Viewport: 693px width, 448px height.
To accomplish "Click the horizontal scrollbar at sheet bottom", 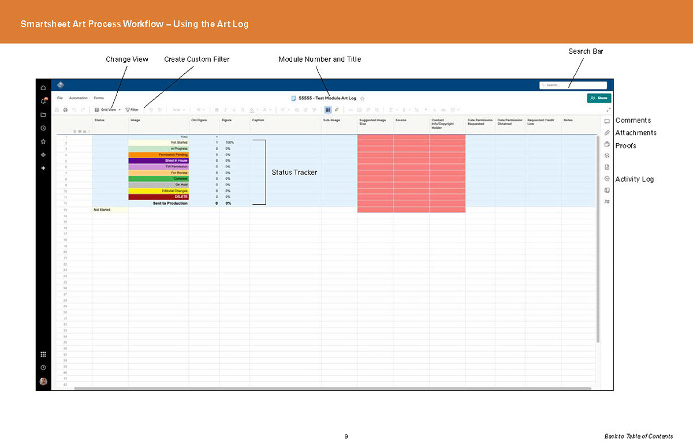I will 333,388.
